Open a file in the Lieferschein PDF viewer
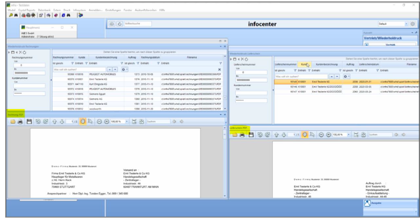Screen dimensions: 420x219 [x=234, y=135]
